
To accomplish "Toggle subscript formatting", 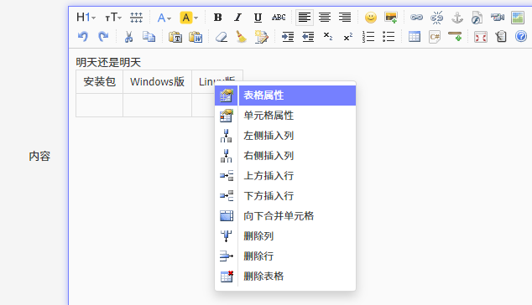I will click(328, 37).
